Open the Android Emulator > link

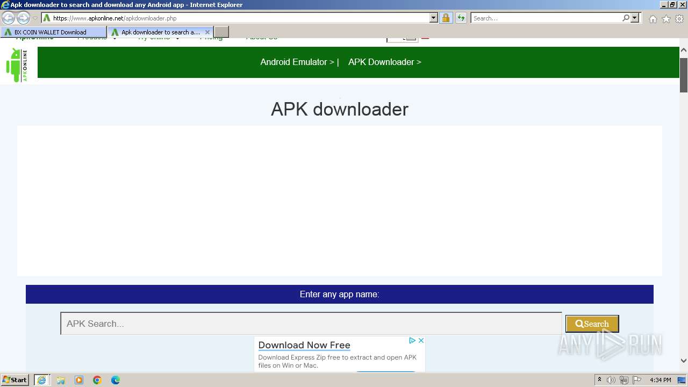[297, 62]
